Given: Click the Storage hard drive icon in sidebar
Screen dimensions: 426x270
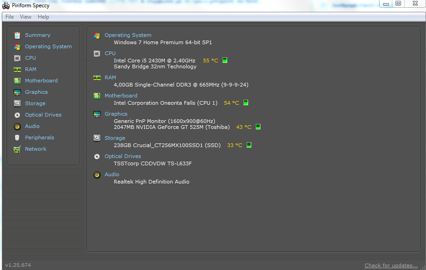Looking at the screenshot, I should (x=17, y=103).
